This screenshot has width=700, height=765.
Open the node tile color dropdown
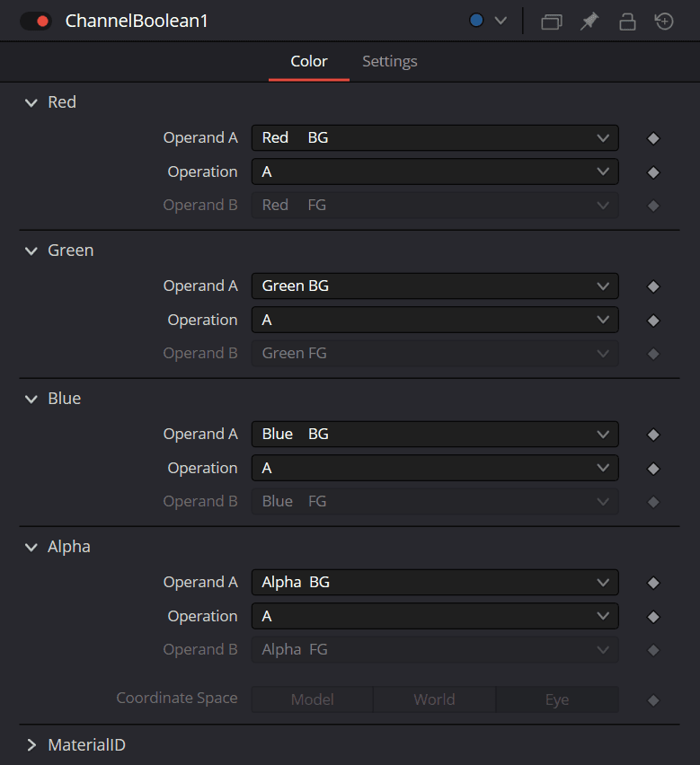pyautogui.click(x=489, y=21)
